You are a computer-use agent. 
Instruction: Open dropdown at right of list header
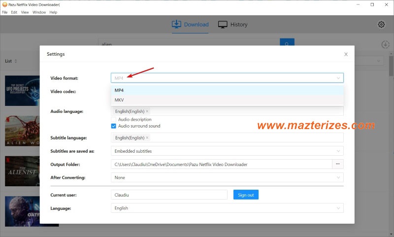369,61
